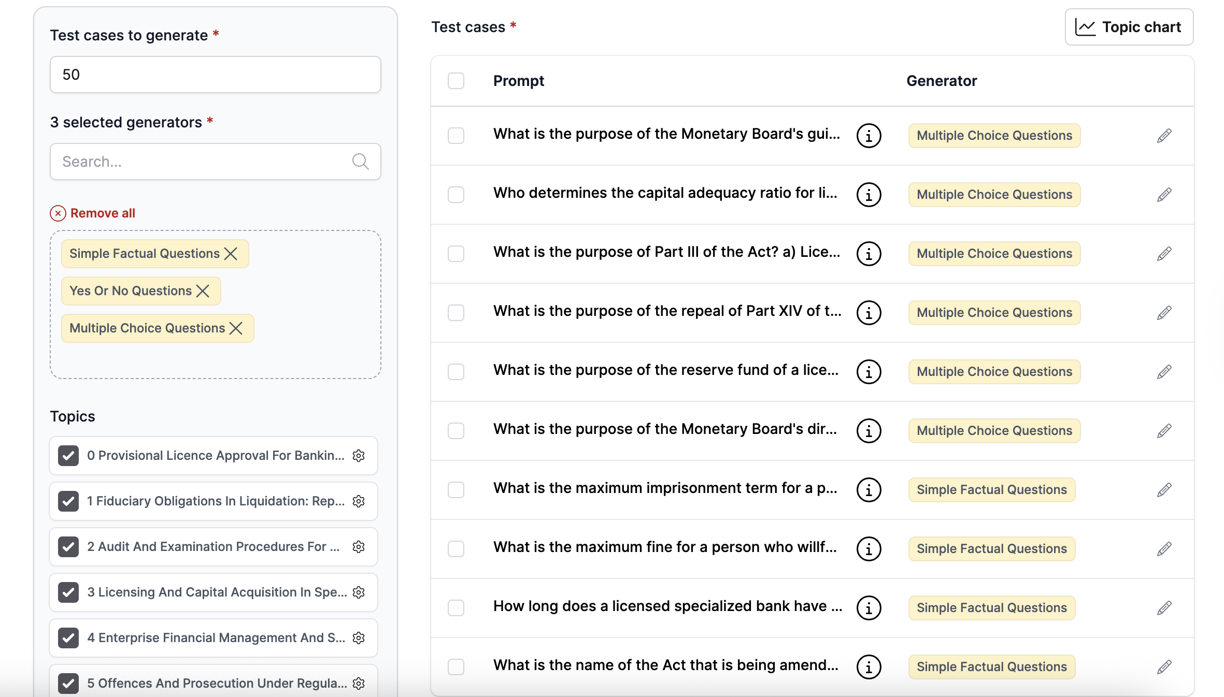The height and width of the screenshot is (697, 1224).
Task: Disable topic 5 Offences And Prosecution
Action: (68, 683)
